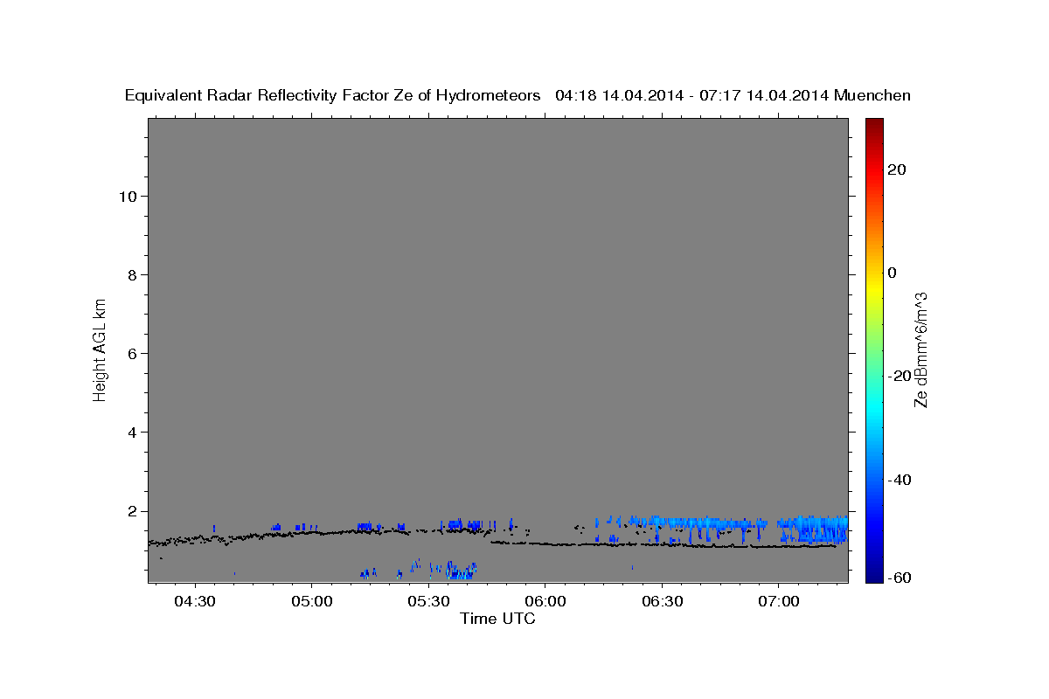Click the plot title 'Equivalent Radar Reflectivity Factor Ze of Hydrometeors'

coord(332,95)
